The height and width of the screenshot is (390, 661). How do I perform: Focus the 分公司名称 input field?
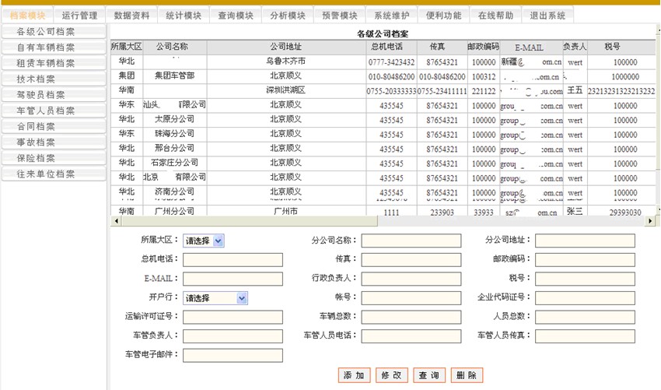coord(411,241)
